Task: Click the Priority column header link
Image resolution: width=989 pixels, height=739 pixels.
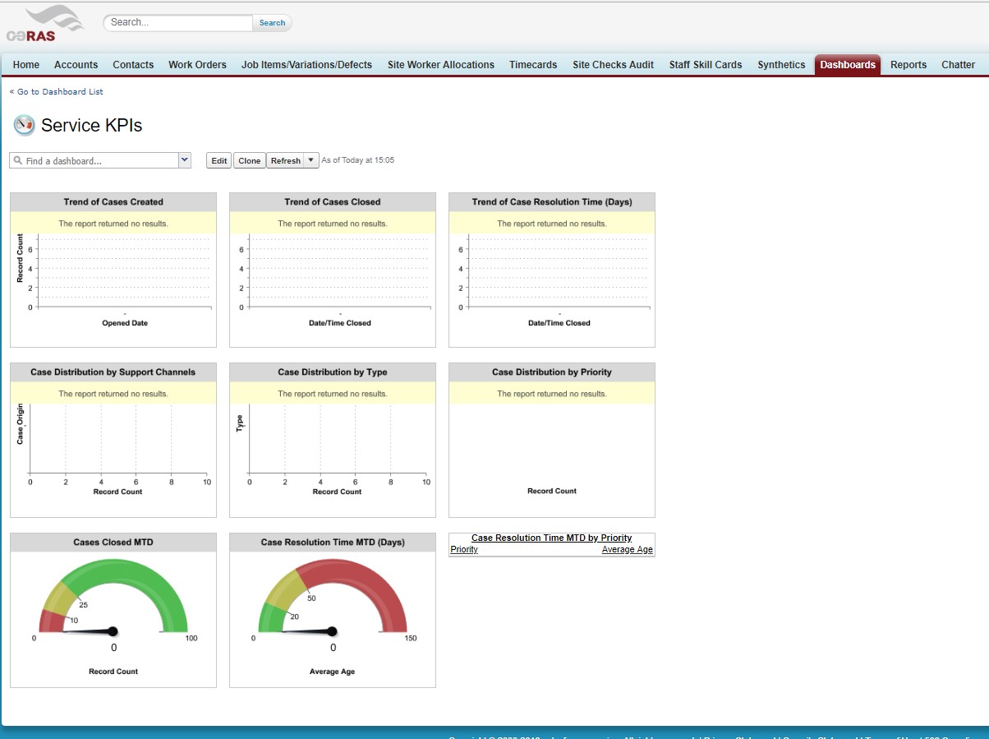Action: coord(464,549)
